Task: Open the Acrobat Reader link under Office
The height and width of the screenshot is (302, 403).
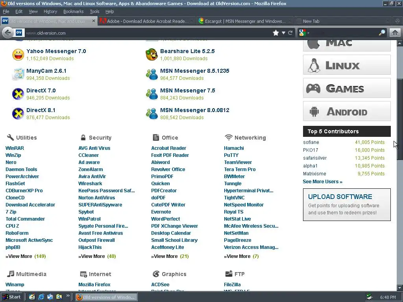Action: pos(168,148)
